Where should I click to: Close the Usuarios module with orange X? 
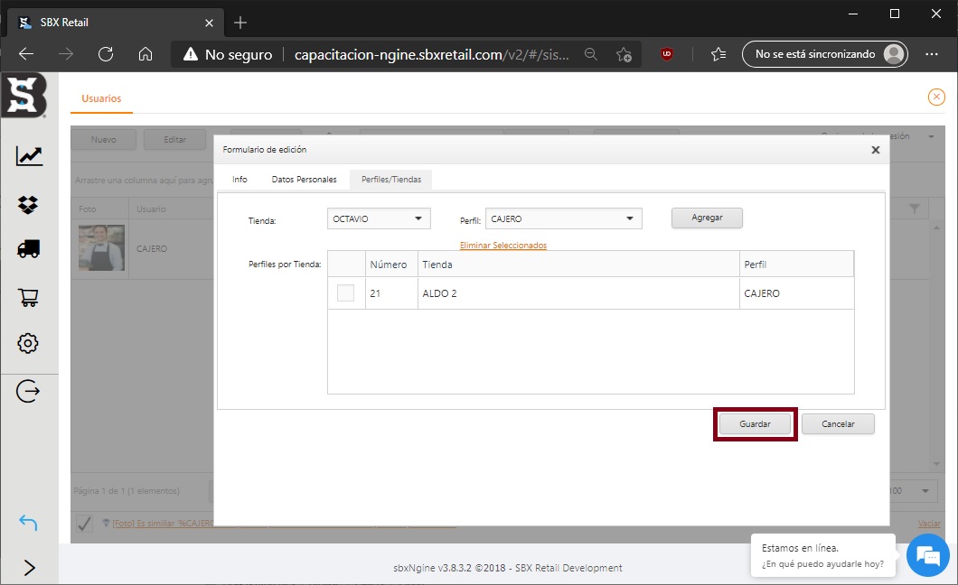click(936, 97)
